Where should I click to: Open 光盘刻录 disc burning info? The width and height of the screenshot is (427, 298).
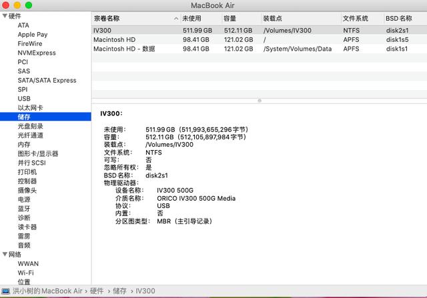[x=30, y=126]
